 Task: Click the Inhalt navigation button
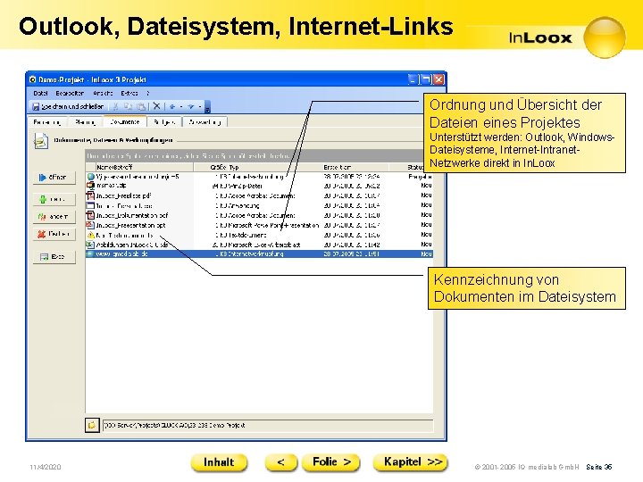[x=219, y=462]
